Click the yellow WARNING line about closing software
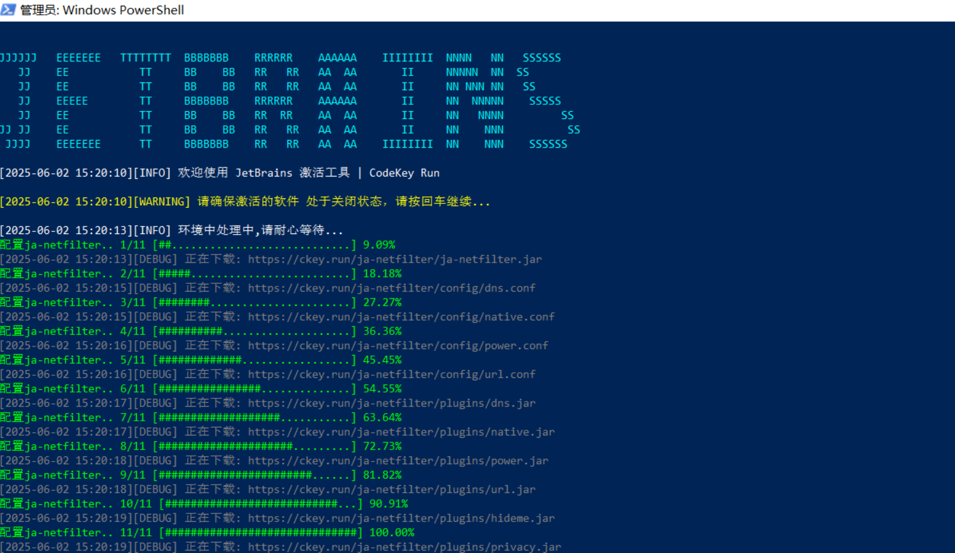The image size is (955, 553). click(x=245, y=201)
